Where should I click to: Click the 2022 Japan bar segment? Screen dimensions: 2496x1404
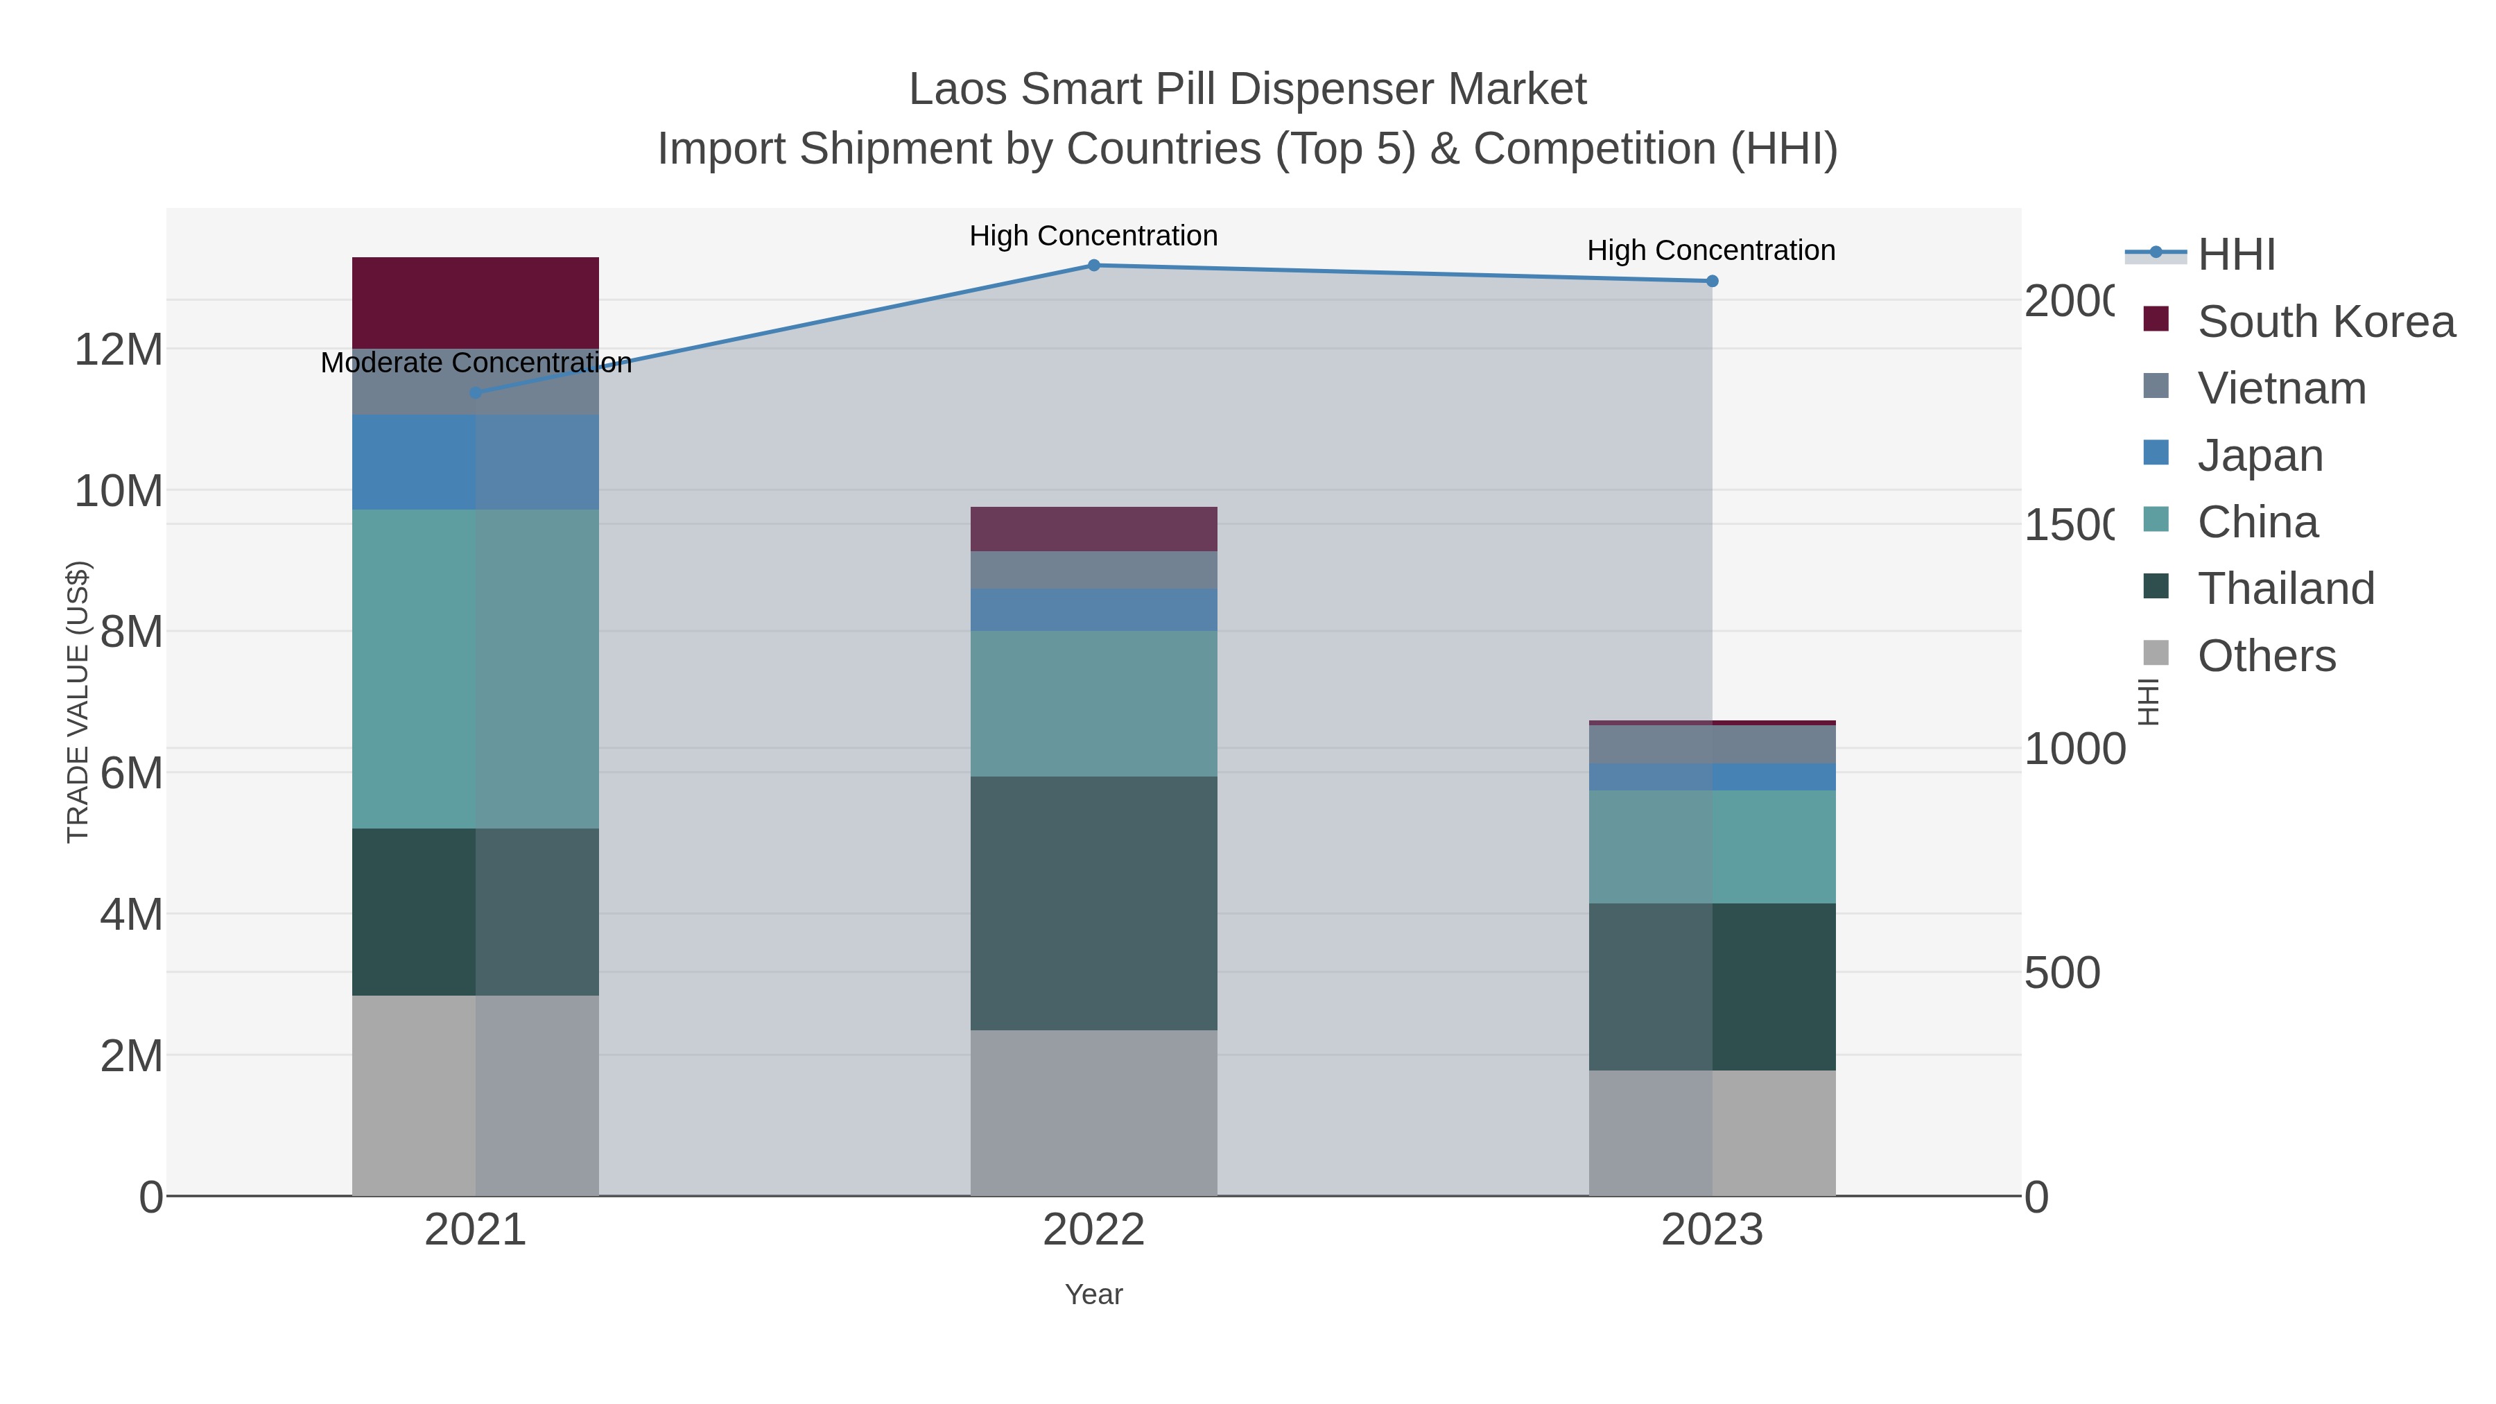[1094, 610]
